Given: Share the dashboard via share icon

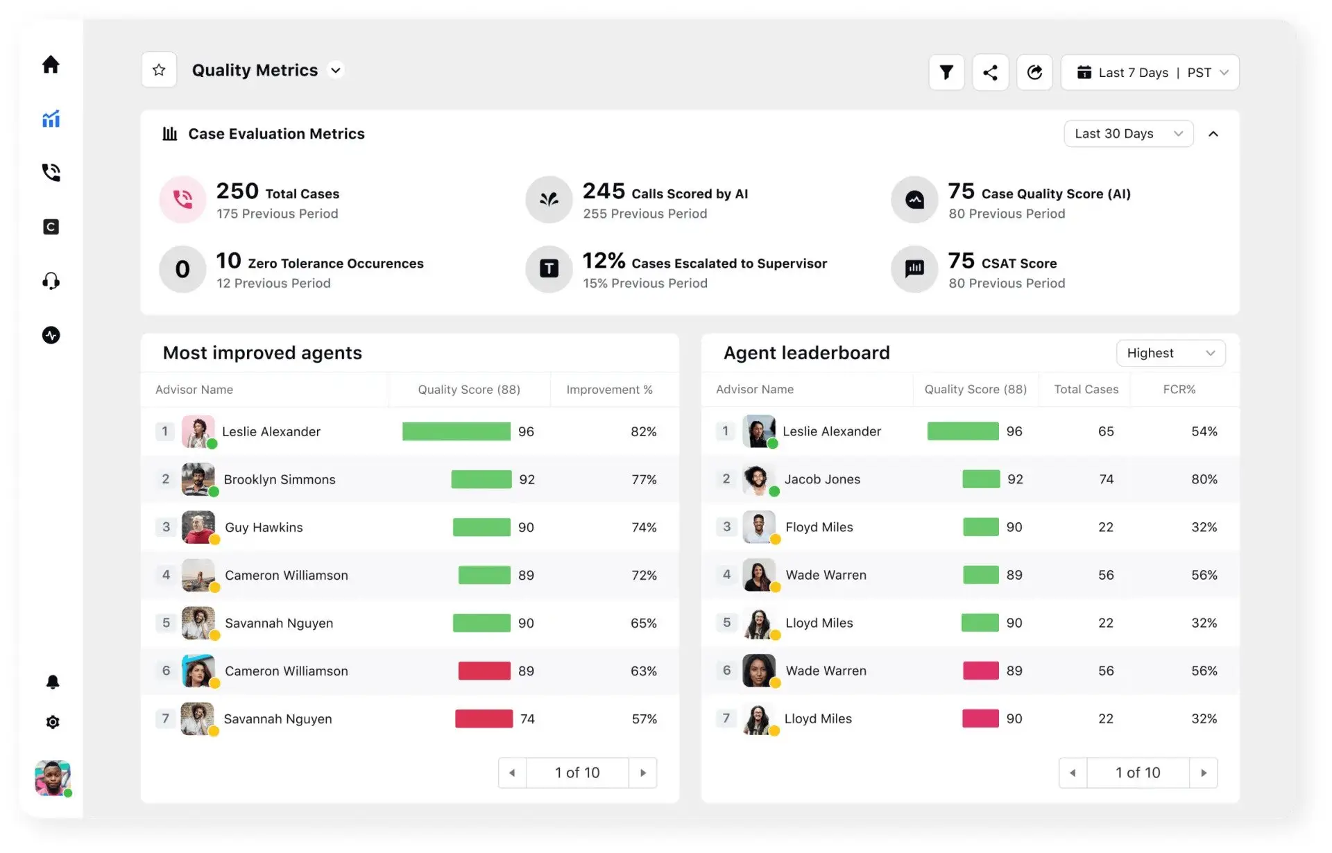Looking at the screenshot, I should (991, 71).
